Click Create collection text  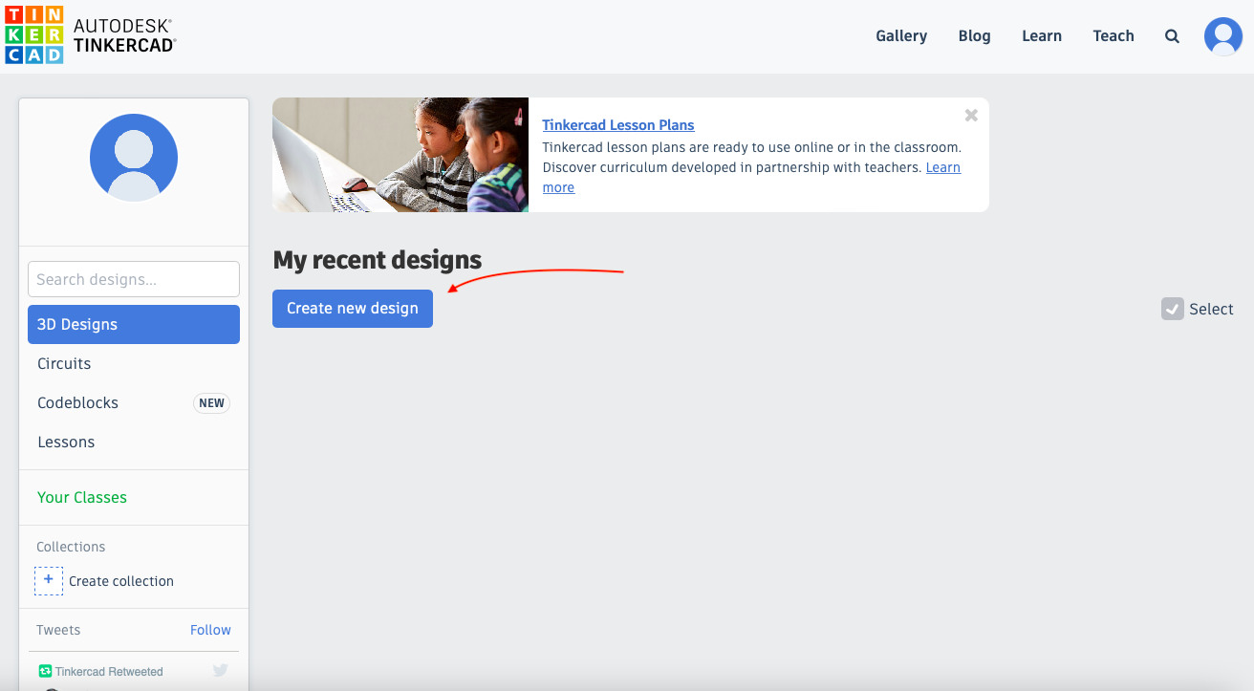pyautogui.click(x=121, y=581)
